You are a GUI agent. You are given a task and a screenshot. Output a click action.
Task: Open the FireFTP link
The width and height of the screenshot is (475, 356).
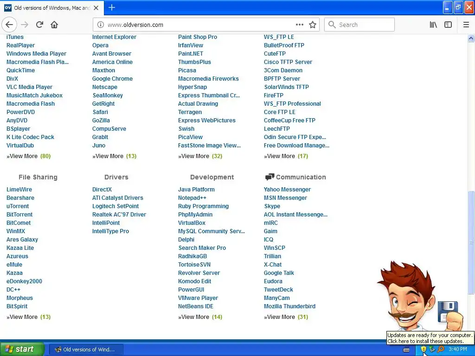(274, 95)
